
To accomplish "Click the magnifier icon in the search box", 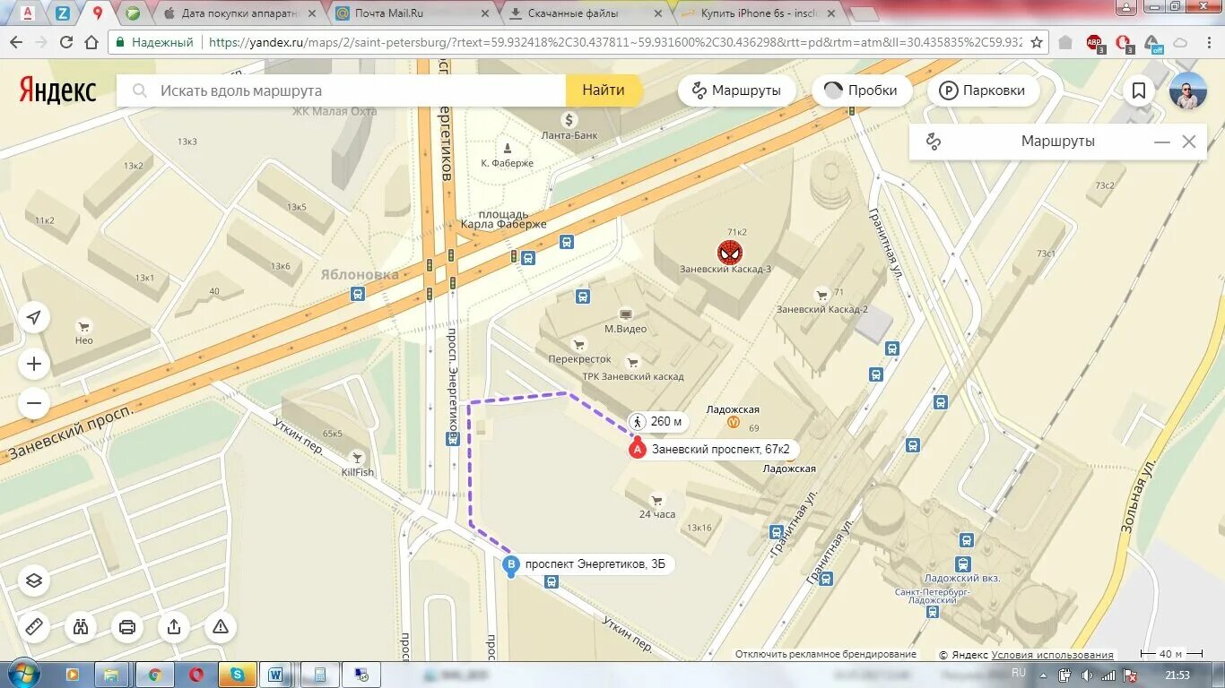I will (x=140, y=90).
